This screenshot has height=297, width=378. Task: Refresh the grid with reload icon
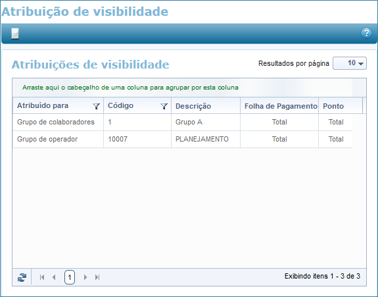(x=22, y=277)
